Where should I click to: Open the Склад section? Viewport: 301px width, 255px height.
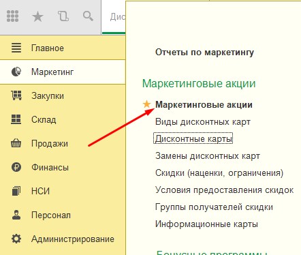pos(63,119)
